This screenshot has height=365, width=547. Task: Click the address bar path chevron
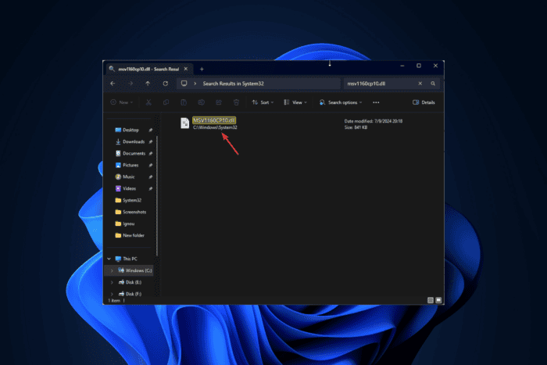point(195,84)
